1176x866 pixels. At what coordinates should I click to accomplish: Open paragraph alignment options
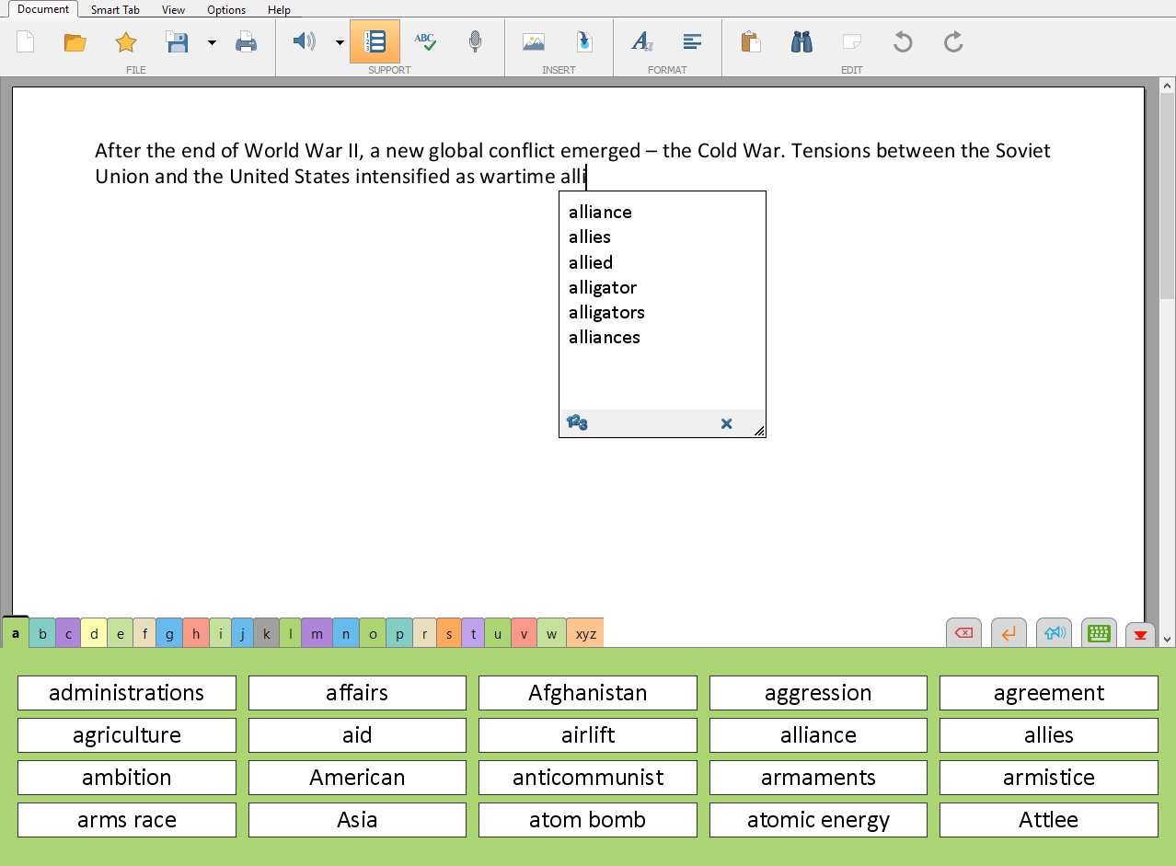(x=693, y=41)
